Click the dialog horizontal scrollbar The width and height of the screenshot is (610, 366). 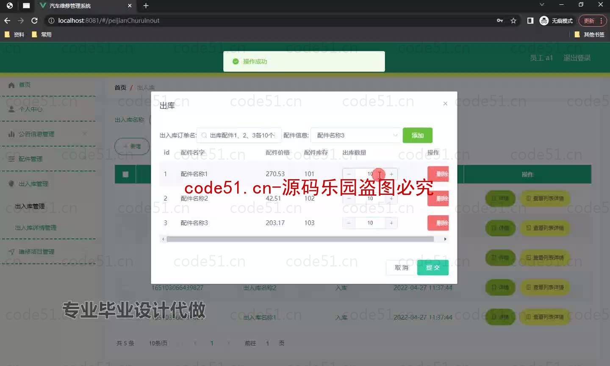(x=300, y=239)
